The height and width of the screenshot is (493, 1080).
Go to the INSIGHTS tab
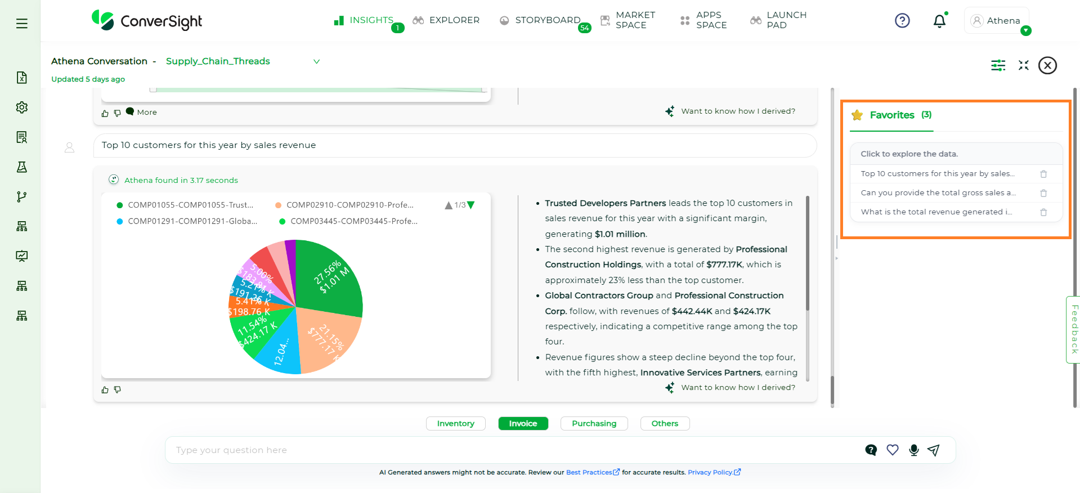click(x=364, y=20)
